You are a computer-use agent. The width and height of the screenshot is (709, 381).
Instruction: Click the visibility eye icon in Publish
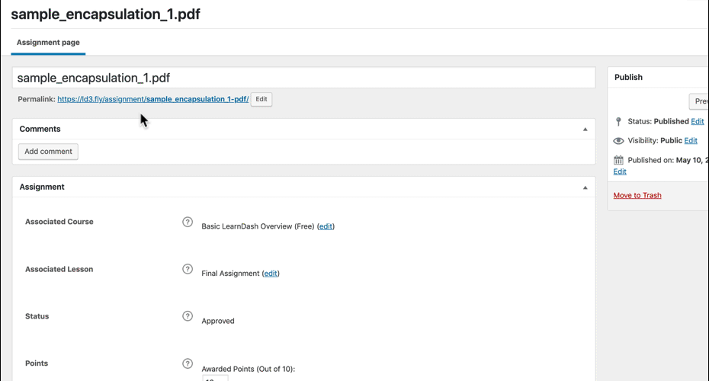tap(618, 141)
